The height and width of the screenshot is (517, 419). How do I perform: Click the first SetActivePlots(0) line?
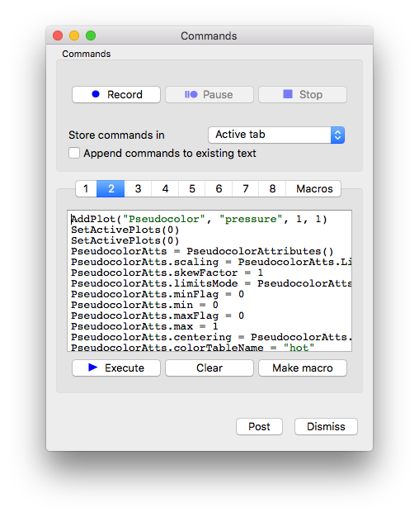(x=125, y=230)
